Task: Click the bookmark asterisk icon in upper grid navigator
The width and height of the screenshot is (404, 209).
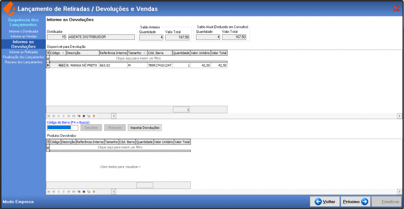Action: pos(83,116)
